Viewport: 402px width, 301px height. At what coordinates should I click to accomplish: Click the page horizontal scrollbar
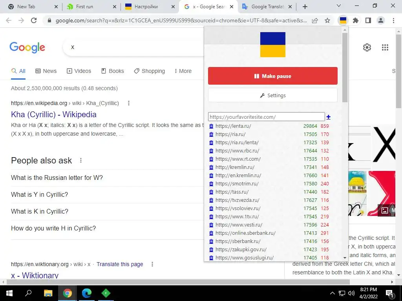pyautogui.click(x=178, y=282)
